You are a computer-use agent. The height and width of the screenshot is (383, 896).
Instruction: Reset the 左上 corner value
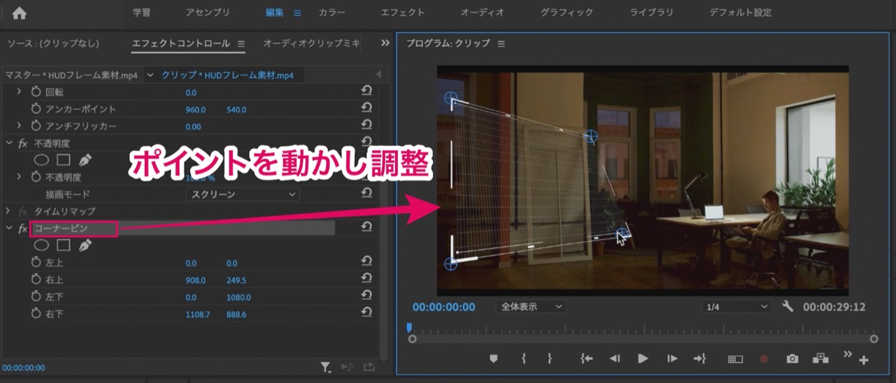(x=367, y=262)
